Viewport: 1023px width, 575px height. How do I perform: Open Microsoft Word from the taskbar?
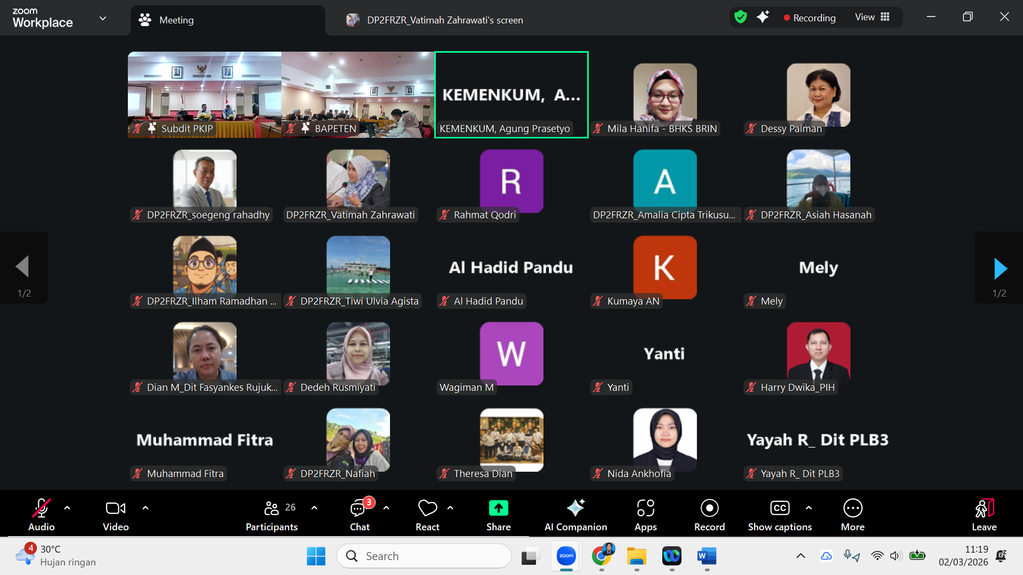(707, 556)
